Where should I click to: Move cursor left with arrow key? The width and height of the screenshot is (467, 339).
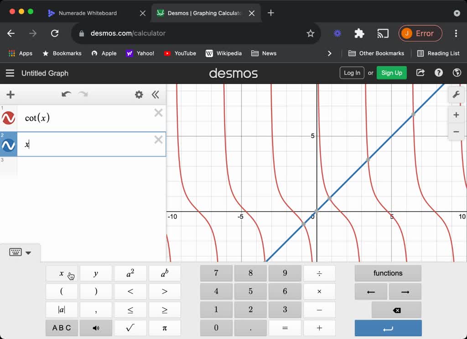pyautogui.click(x=371, y=291)
